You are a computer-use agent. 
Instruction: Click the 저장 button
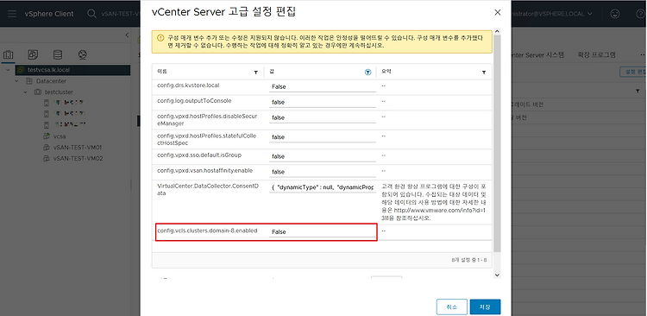[485, 307]
